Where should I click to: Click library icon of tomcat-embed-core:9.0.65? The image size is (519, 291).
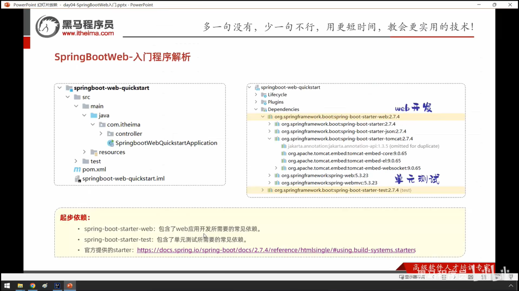pos(284,153)
